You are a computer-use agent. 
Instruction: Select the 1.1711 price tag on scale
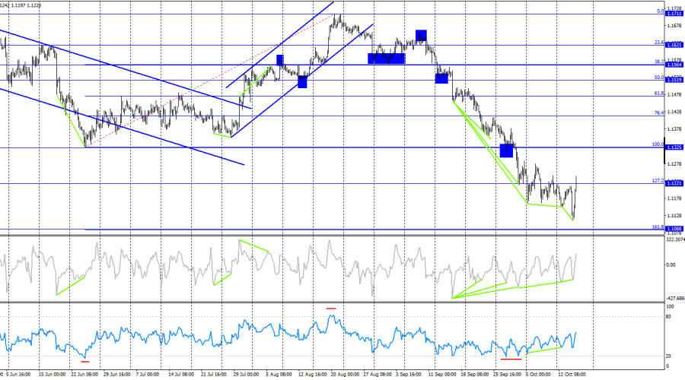(x=674, y=14)
